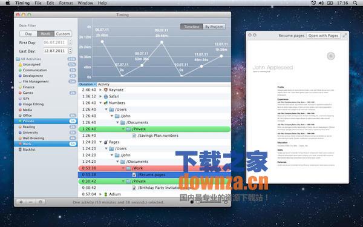The height and width of the screenshot is (227, 363).
Task: Click the clock time 17:36 in menu bar
Action: pyautogui.click(x=342, y=3)
